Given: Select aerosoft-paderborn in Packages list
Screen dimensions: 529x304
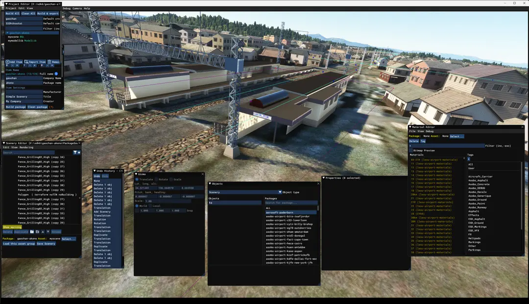Looking at the screenshot, I should coord(291,212).
